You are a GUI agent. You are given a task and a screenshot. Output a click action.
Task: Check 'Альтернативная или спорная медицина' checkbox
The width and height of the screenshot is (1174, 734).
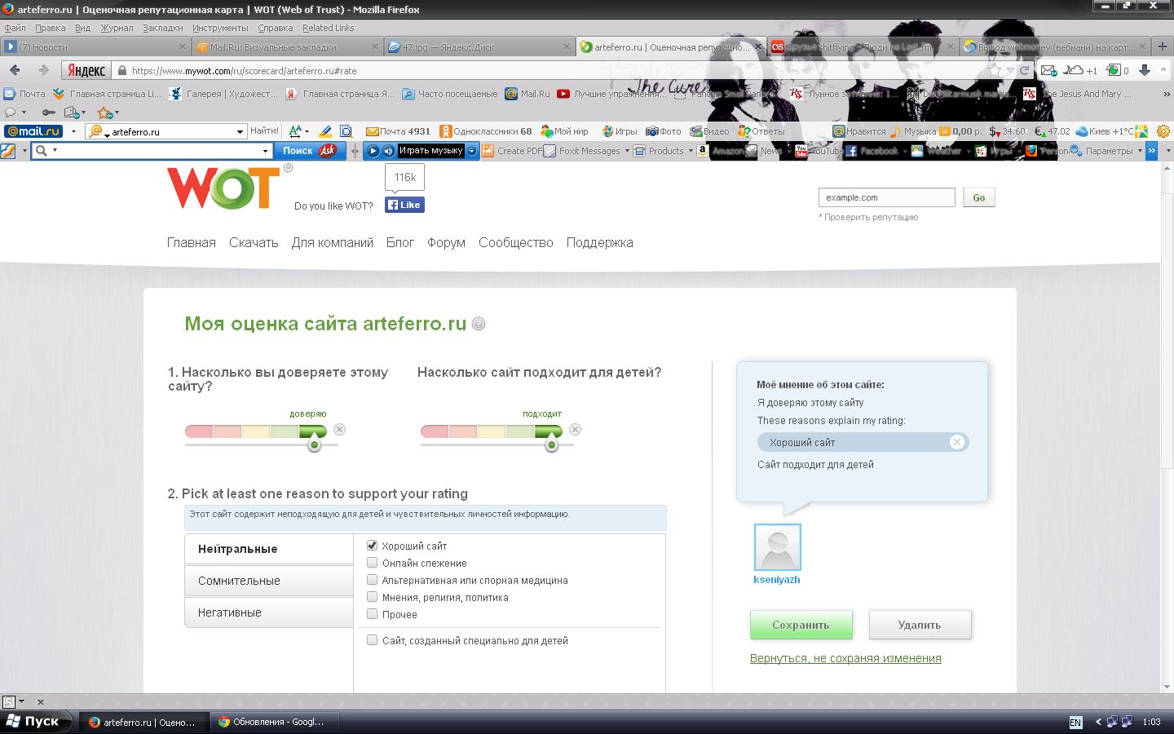click(x=372, y=580)
